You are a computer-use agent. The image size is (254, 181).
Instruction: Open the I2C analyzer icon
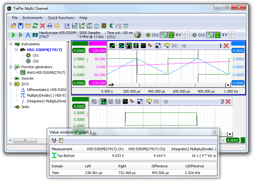click(x=118, y=26)
